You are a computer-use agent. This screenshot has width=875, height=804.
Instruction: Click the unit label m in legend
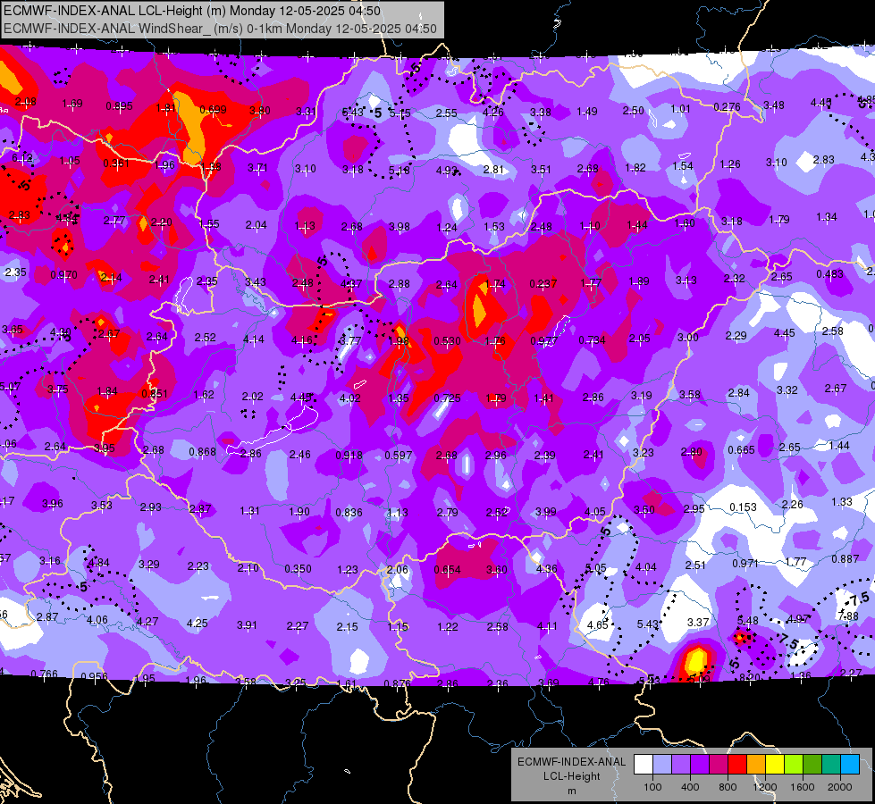tap(572, 791)
